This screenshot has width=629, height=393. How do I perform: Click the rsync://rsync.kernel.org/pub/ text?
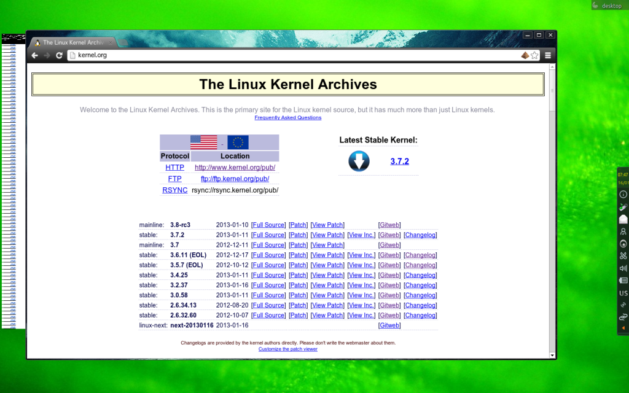[235, 190]
